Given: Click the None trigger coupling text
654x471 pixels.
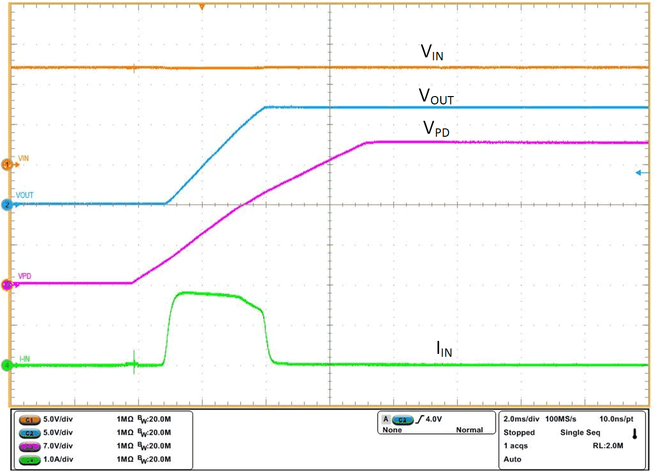Looking at the screenshot, I should coord(392,430).
